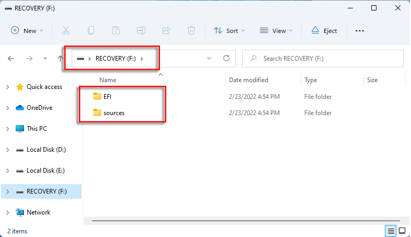Switch to large thumbnails view layout

pyautogui.click(x=402, y=231)
